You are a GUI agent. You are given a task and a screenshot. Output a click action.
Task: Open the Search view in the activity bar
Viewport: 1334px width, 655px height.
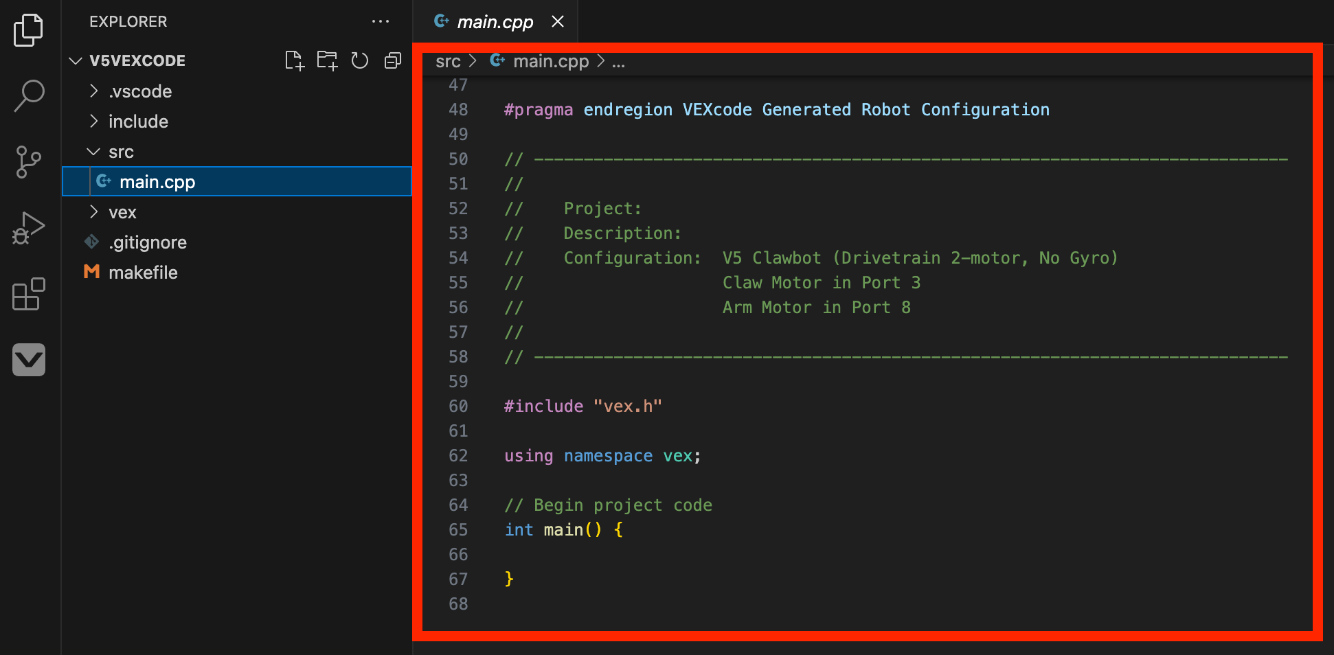pos(28,96)
